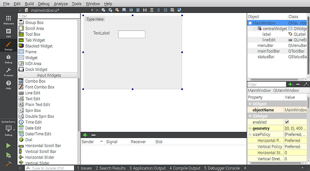Collapse the centralWidget tree node

click(x=255, y=29)
